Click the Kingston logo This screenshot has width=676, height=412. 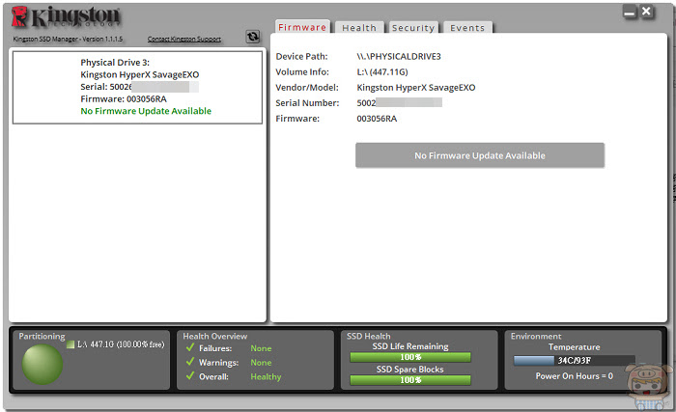click(66, 17)
